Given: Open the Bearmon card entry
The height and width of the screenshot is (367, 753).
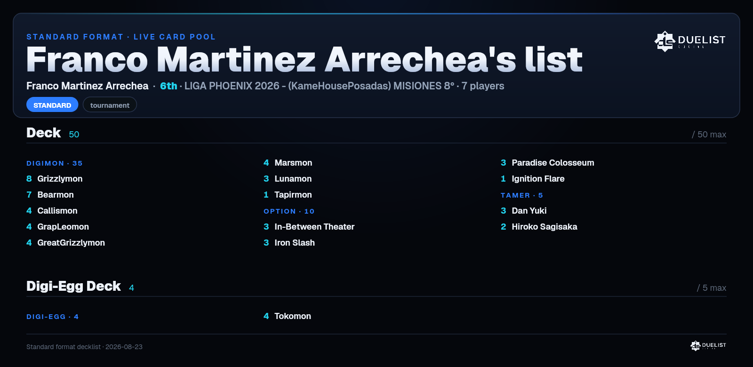Looking at the screenshot, I should (x=50, y=195).
